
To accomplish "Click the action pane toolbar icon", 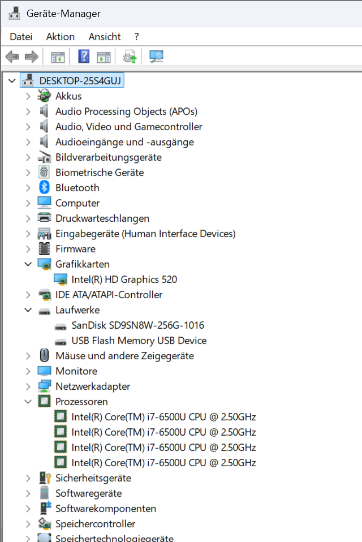I will tap(104, 57).
